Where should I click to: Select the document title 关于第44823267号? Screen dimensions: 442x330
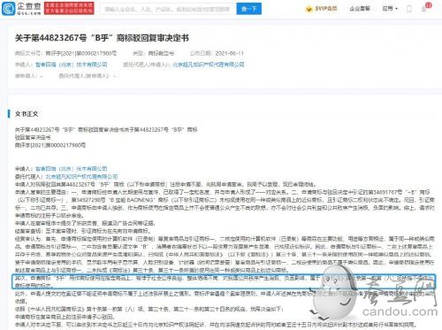pyautogui.click(x=102, y=38)
